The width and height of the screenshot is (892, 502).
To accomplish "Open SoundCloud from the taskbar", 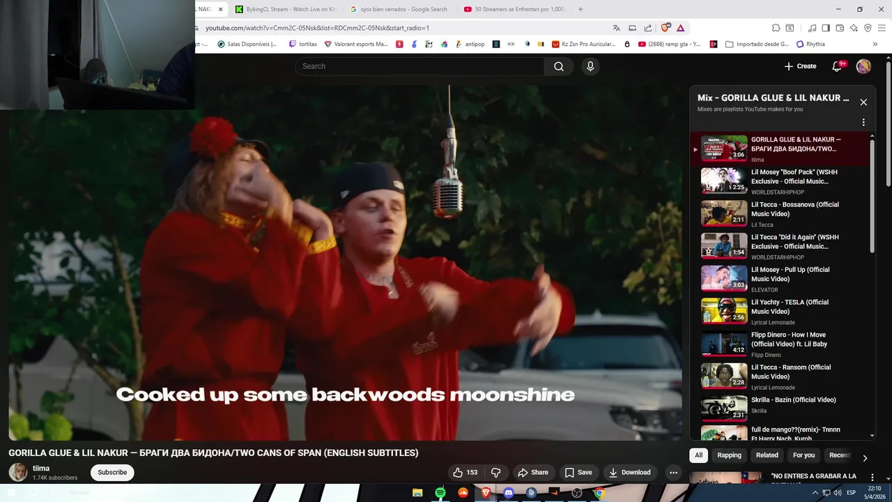I will tap(463, 493).
